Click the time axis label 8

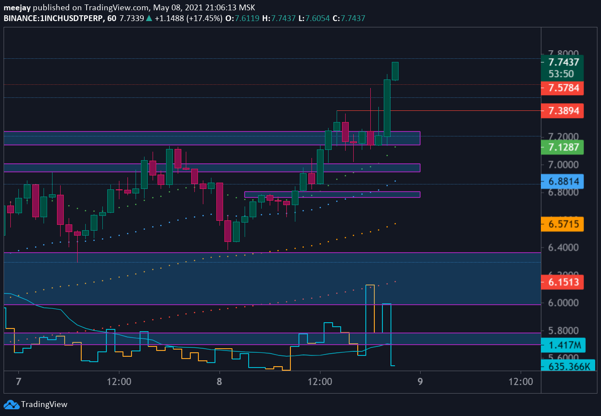coord(219,382)
